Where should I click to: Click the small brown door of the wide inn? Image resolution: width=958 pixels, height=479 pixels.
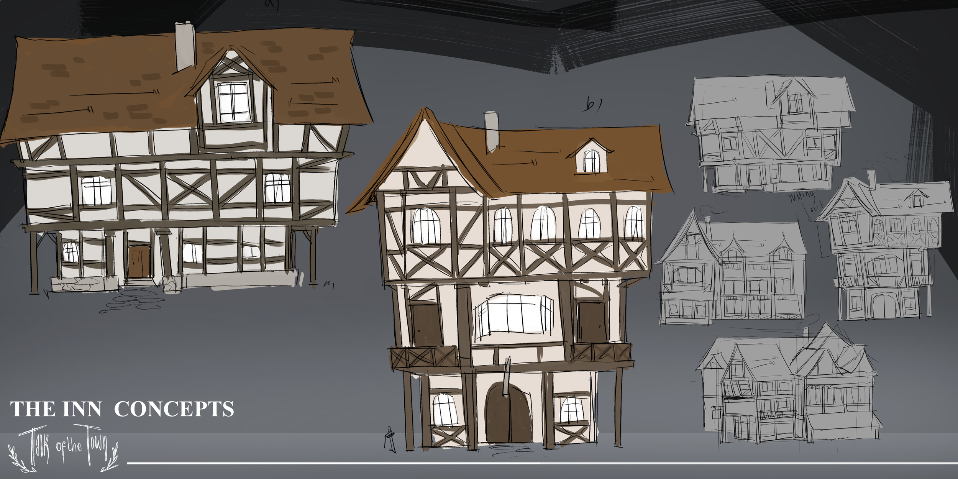click(138, 261)
